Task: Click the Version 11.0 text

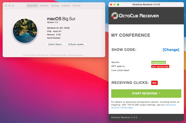Action: coord(53,22)
